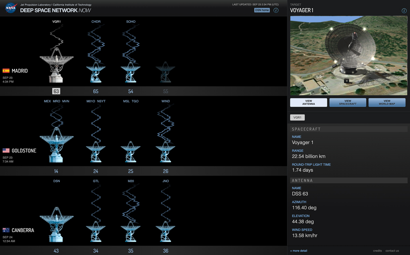Click antenna number 65 label
The width and height of the screenshot is (410, 255).
[x=96, y=91]
